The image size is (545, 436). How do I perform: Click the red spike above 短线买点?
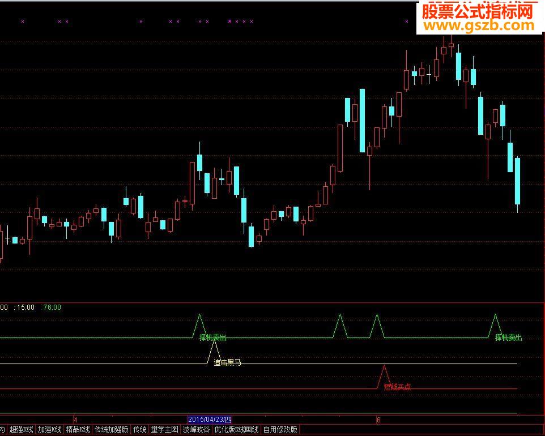(384, 377)
